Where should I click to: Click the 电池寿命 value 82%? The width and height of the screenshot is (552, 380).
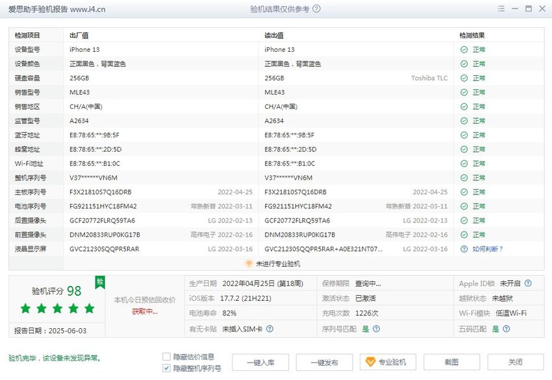[229, 313]
